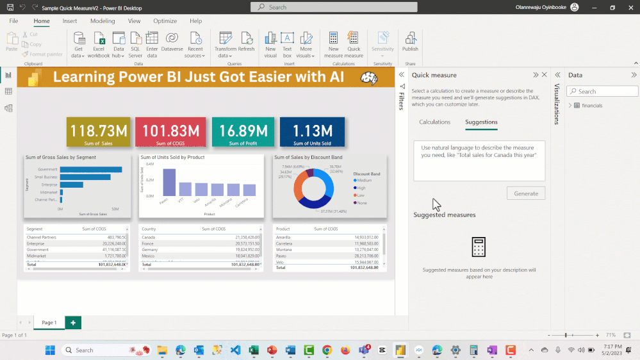
Task: Click the zoom out minus button
Action: (x=548, y=335)
